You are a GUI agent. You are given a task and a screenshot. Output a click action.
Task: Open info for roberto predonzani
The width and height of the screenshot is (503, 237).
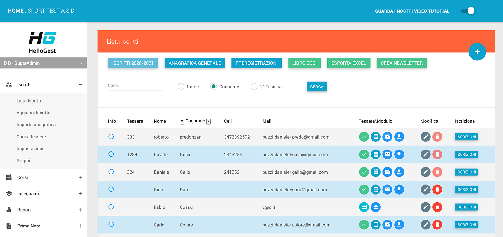[111, 136]
